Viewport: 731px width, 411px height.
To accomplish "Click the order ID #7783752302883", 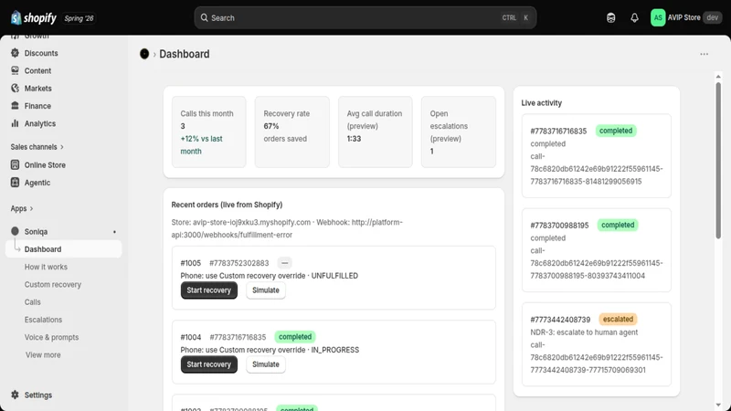I will click(239, 263).
